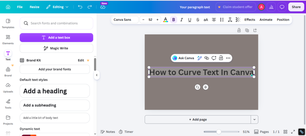Collapse the side panel with chevron

(x=97, y=75)
